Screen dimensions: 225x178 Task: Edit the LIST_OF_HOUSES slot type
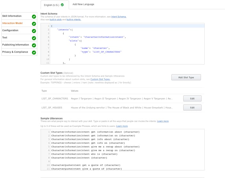click(192, 107)
